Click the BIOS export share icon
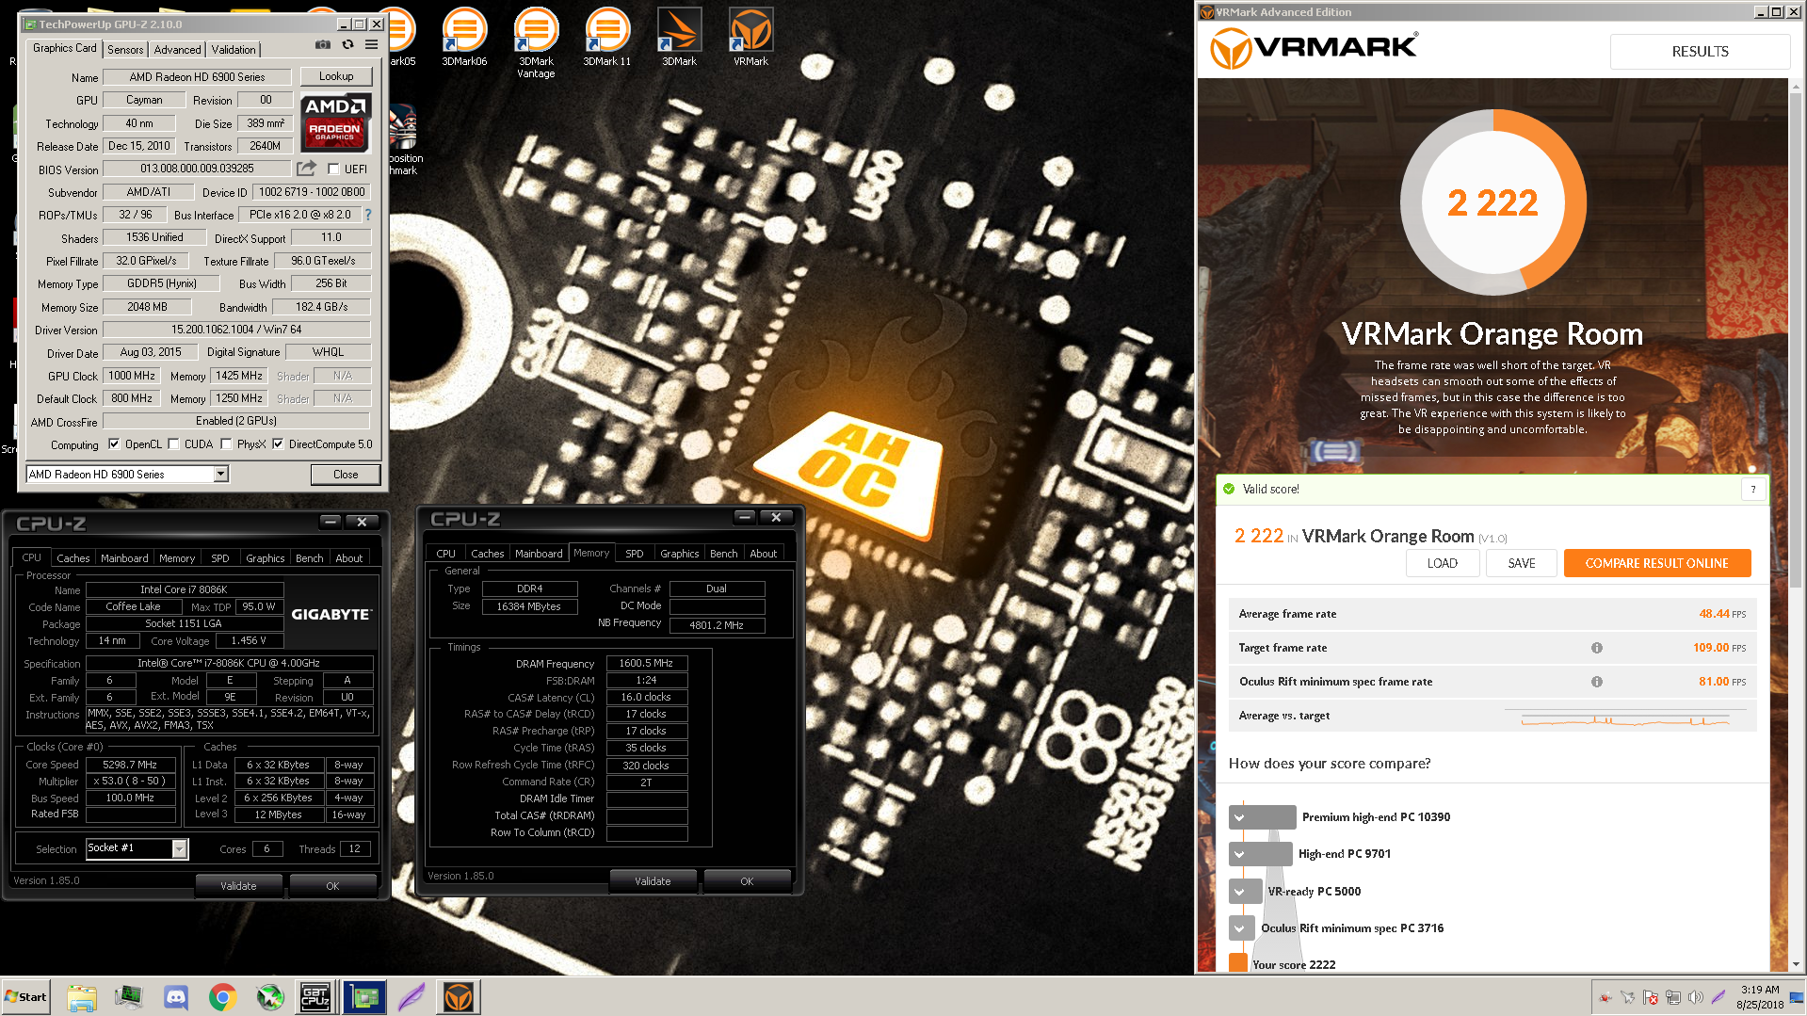This screenshot has width=1807, height=1016. tap(306, 169)
